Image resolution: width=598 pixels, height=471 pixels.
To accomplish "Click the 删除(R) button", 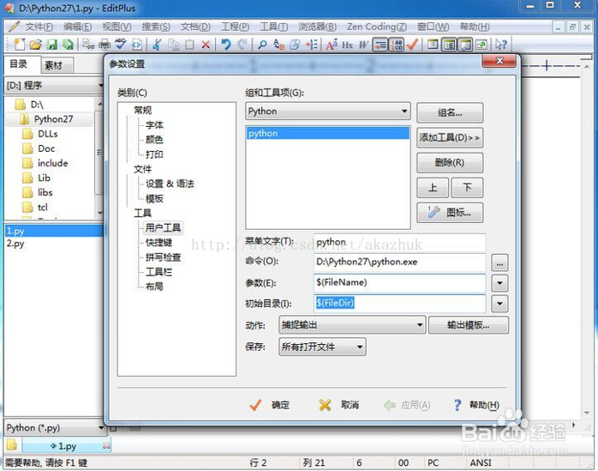I will 450,163.
